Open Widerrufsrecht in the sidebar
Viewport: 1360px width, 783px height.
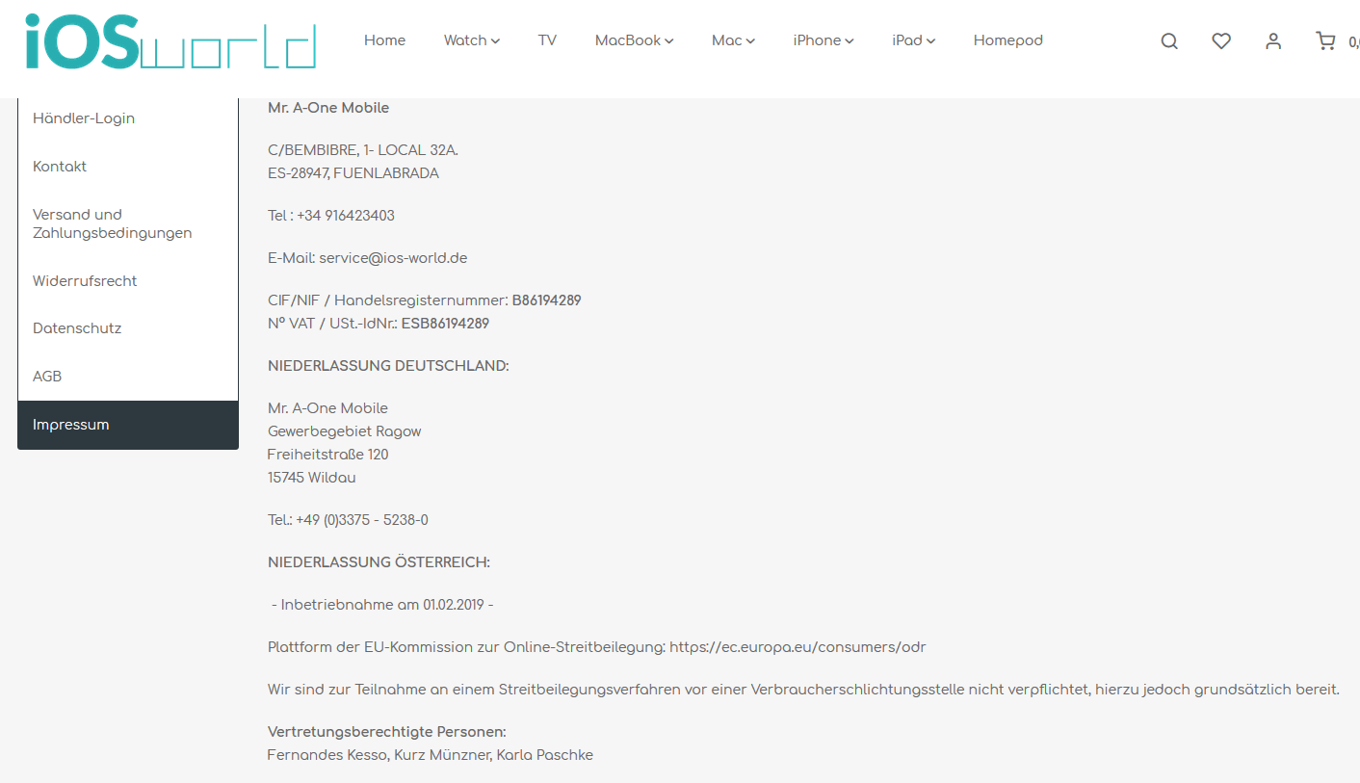(128, 281)
